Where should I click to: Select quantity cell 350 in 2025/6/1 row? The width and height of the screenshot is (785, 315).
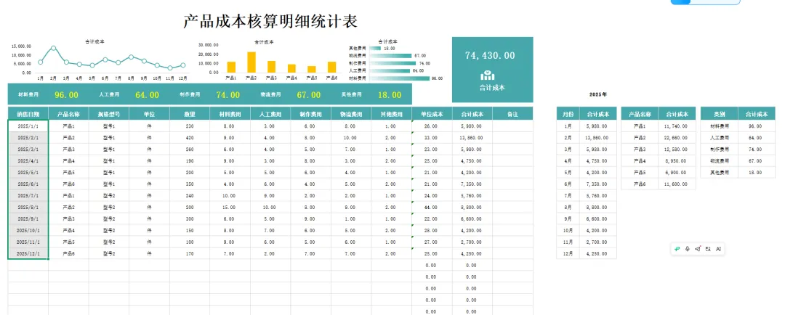[x=190, y=184]
